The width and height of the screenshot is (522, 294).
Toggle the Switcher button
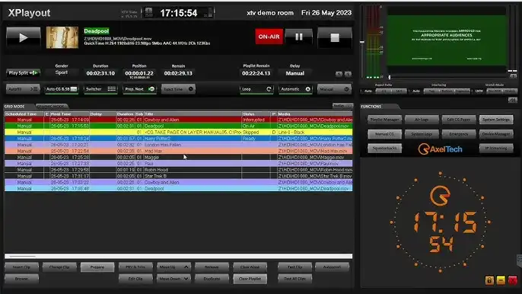click(x=100, y=89)
